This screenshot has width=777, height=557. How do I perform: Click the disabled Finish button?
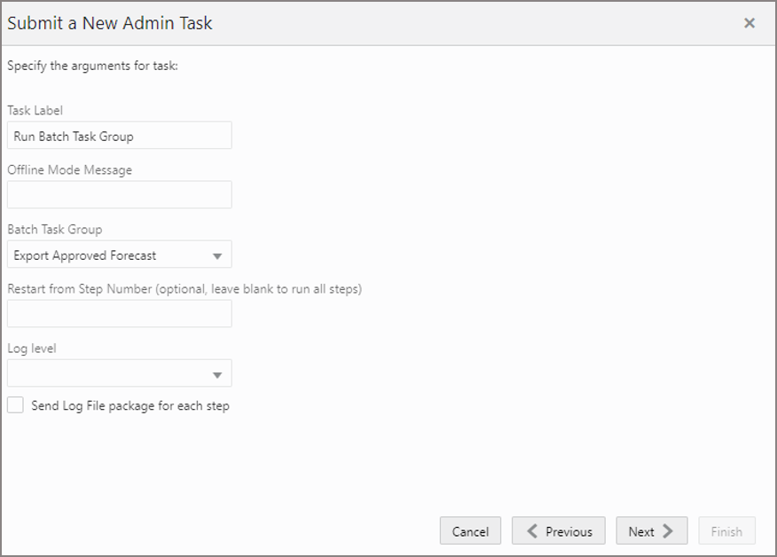coord(726,531)
